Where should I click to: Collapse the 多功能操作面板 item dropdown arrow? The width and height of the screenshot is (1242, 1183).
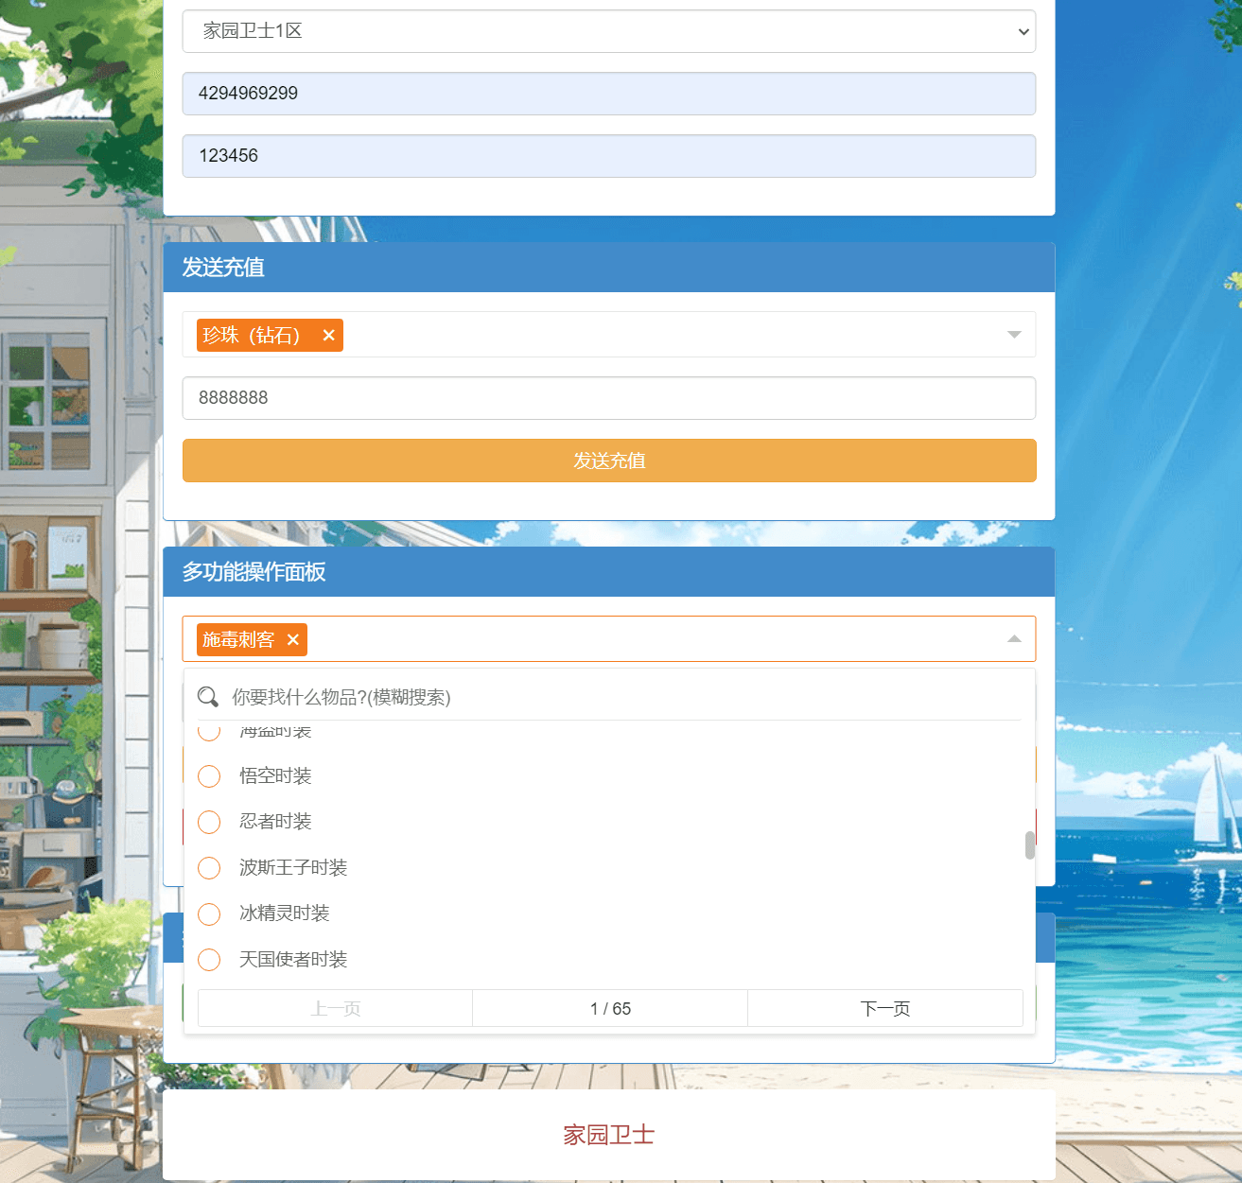click(x=1014, y=639)
